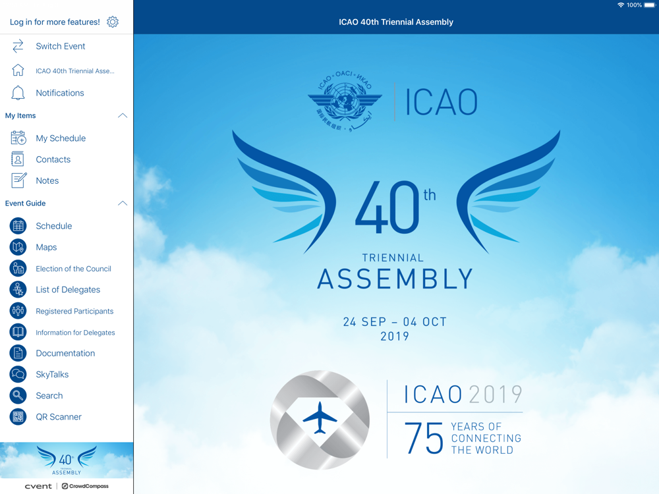This screenshot has width=659, height=494.
Task: Open List of Delegates label
Action: pos(68,290)
